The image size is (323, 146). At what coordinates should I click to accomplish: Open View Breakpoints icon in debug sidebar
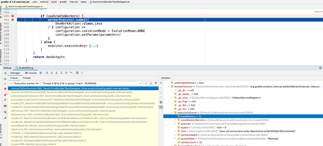point(5,95)
